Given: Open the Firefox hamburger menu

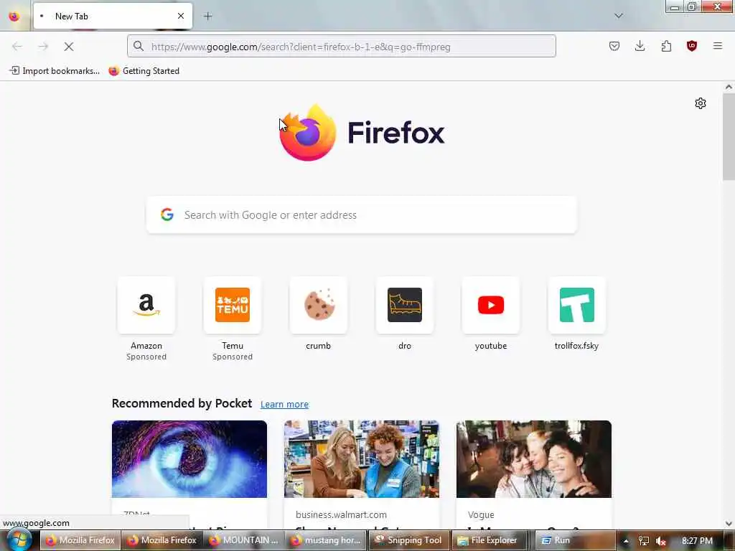Looking at the screenshot, I should coord(718,46).
